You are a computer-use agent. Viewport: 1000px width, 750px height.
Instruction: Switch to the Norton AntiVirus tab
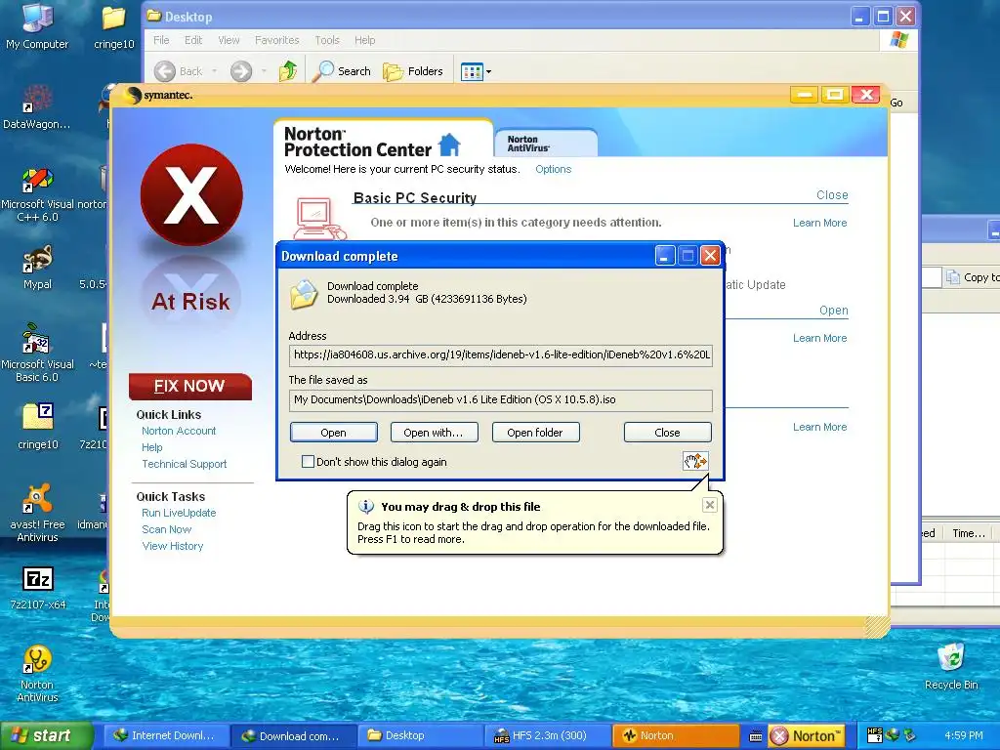click(545, 143)
